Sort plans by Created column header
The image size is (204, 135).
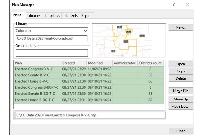coord(74,63)
